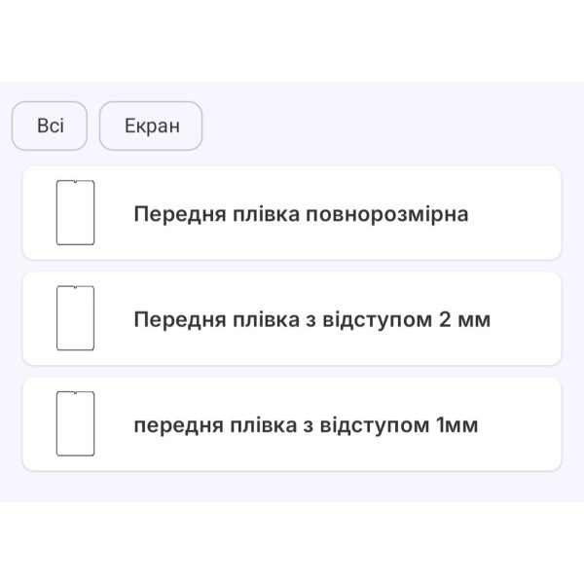Viewport: 584px width, 584px height.
Task: Open the 2 мм offset film card
Action: tap(292, 318)
